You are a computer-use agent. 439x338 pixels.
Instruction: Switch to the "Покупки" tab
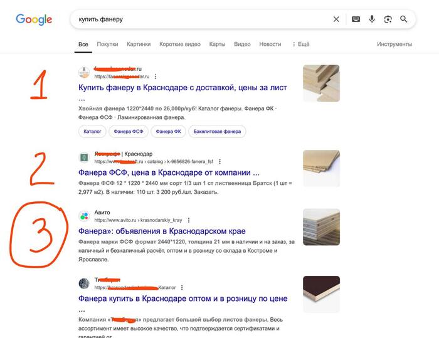[x=107, y=45]
